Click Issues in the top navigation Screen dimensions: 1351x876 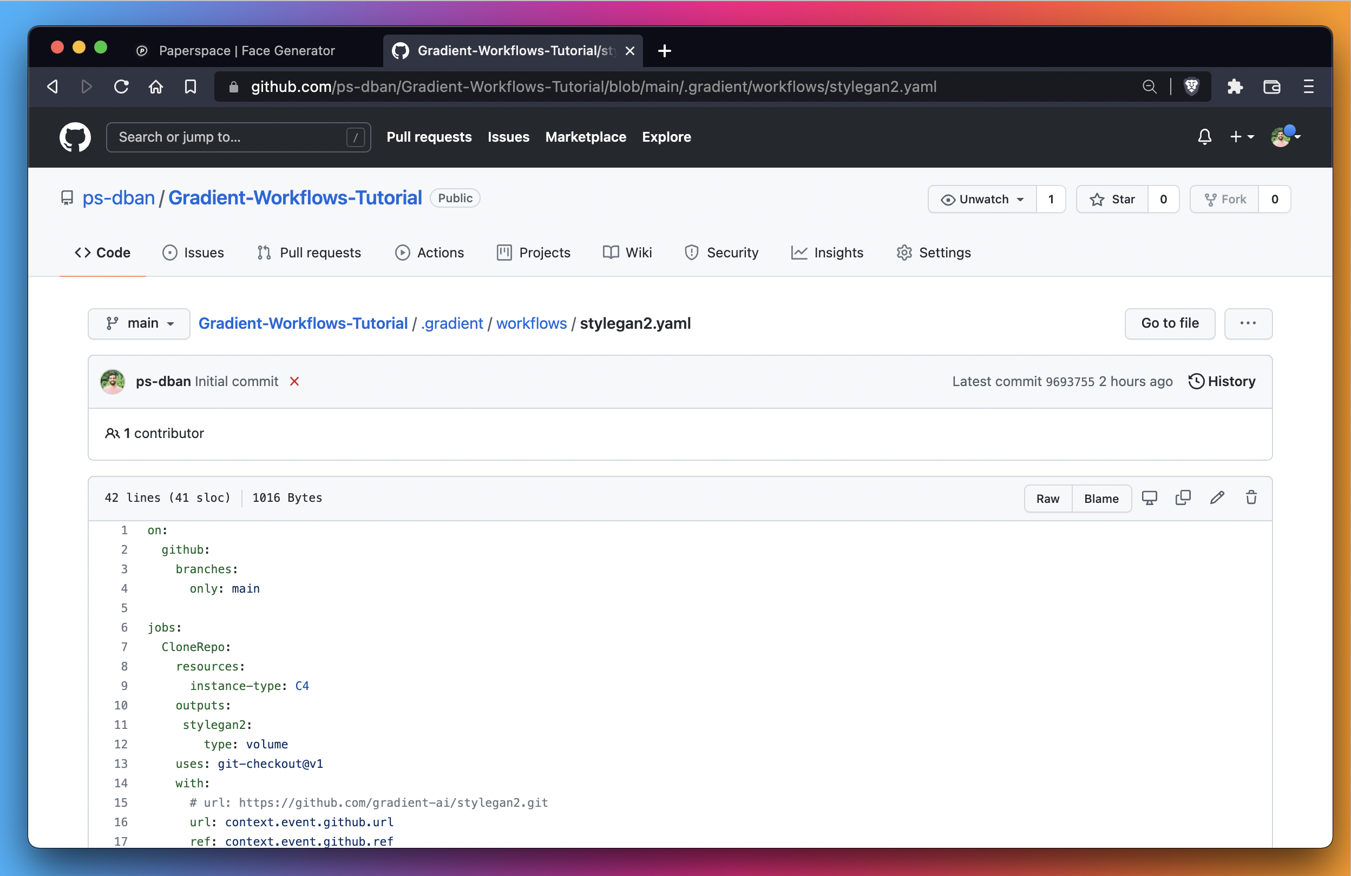[508, 137]
